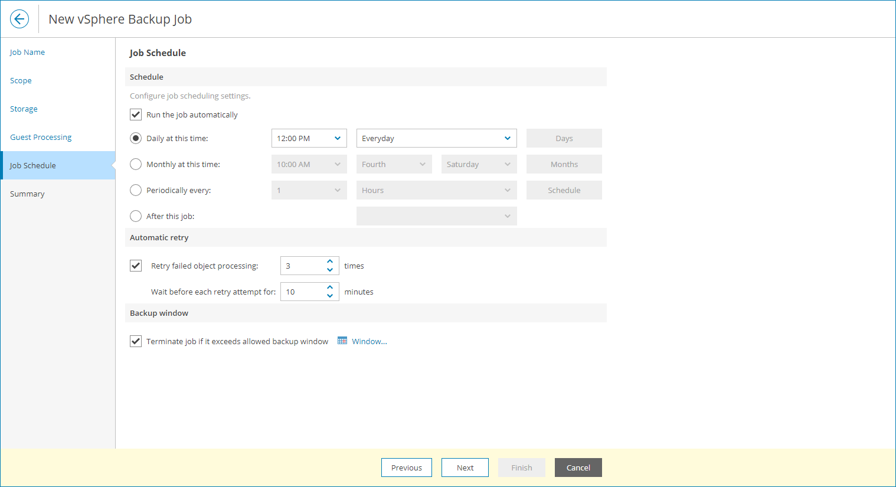Image resolution: width=896 pixels, height=487 pixels.
Task: Toggle Terminate job if exceeds backup window
Action: 136,341
